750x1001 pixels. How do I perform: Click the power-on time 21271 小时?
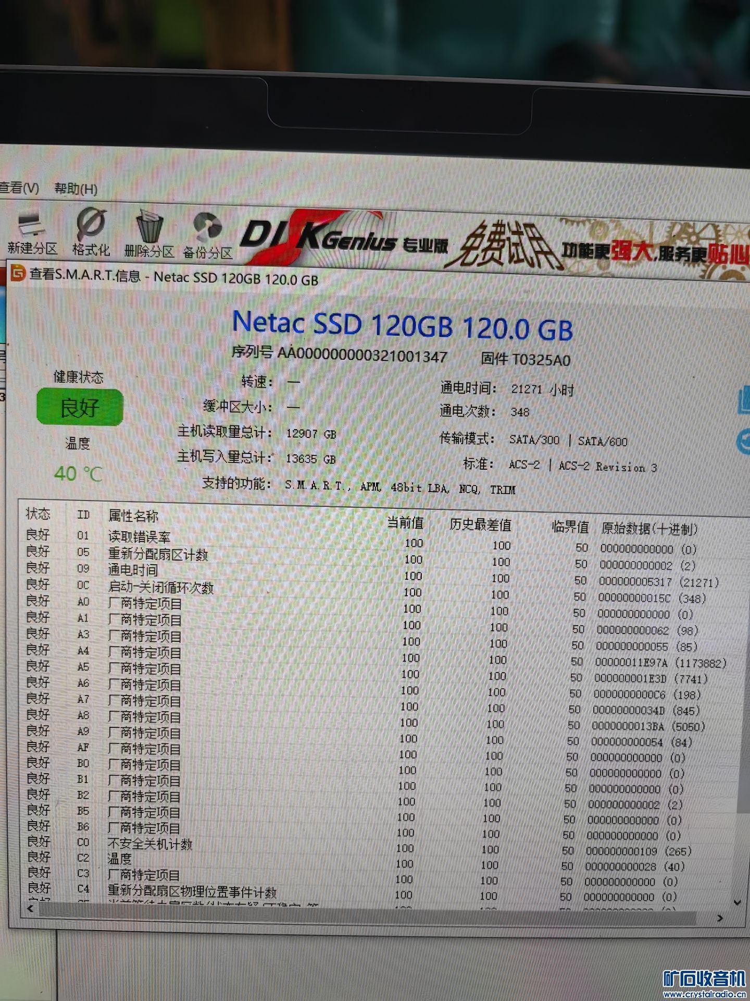coord(542,389)
